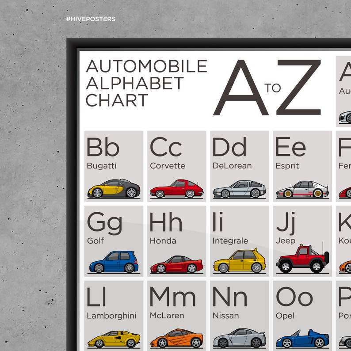Click the blue Opel roadster illustration
This screenshot has width=351, height=351.
(302, 339)
